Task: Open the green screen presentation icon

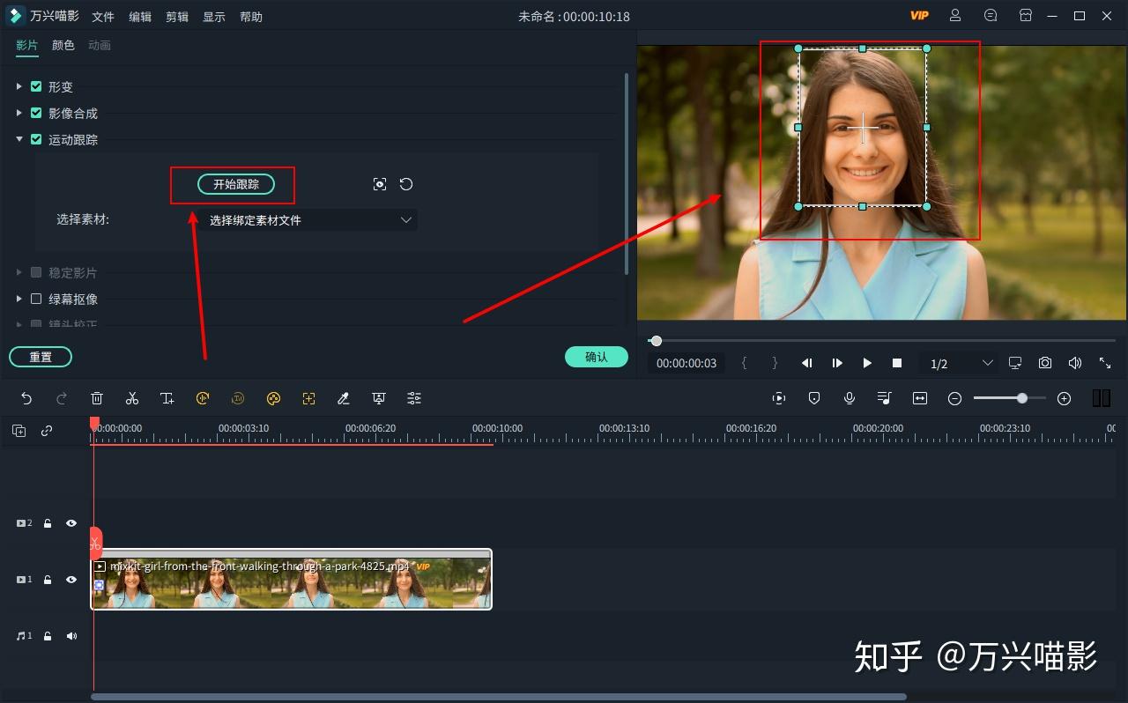Action: [379, 398]
